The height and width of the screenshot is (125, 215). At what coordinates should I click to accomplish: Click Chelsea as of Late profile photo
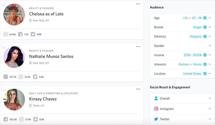pos(14,14)
